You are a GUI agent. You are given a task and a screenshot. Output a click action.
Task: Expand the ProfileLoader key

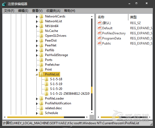coord(37,99)
